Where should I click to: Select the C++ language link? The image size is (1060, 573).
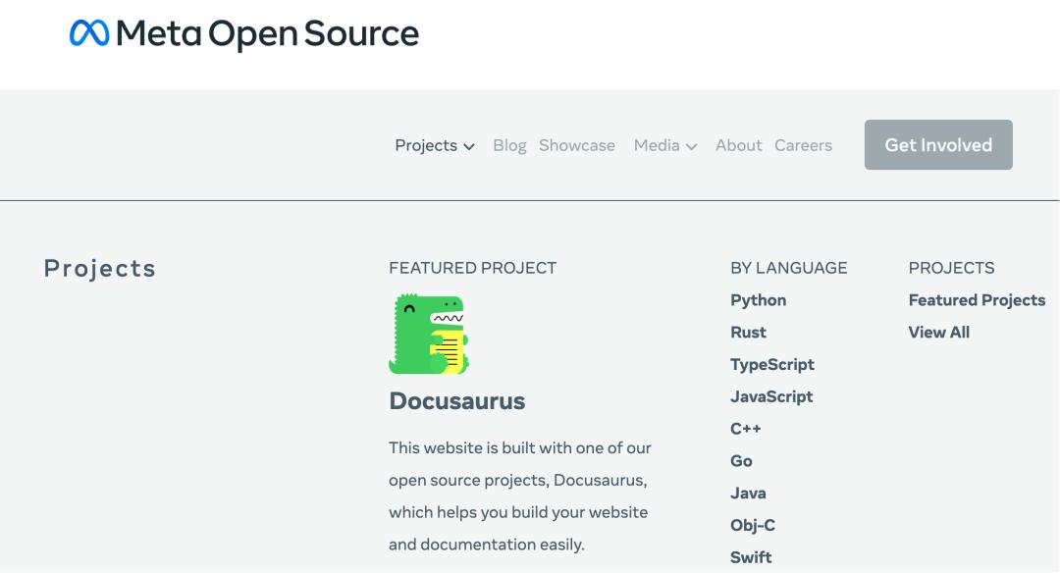click(x=746, y=429)
